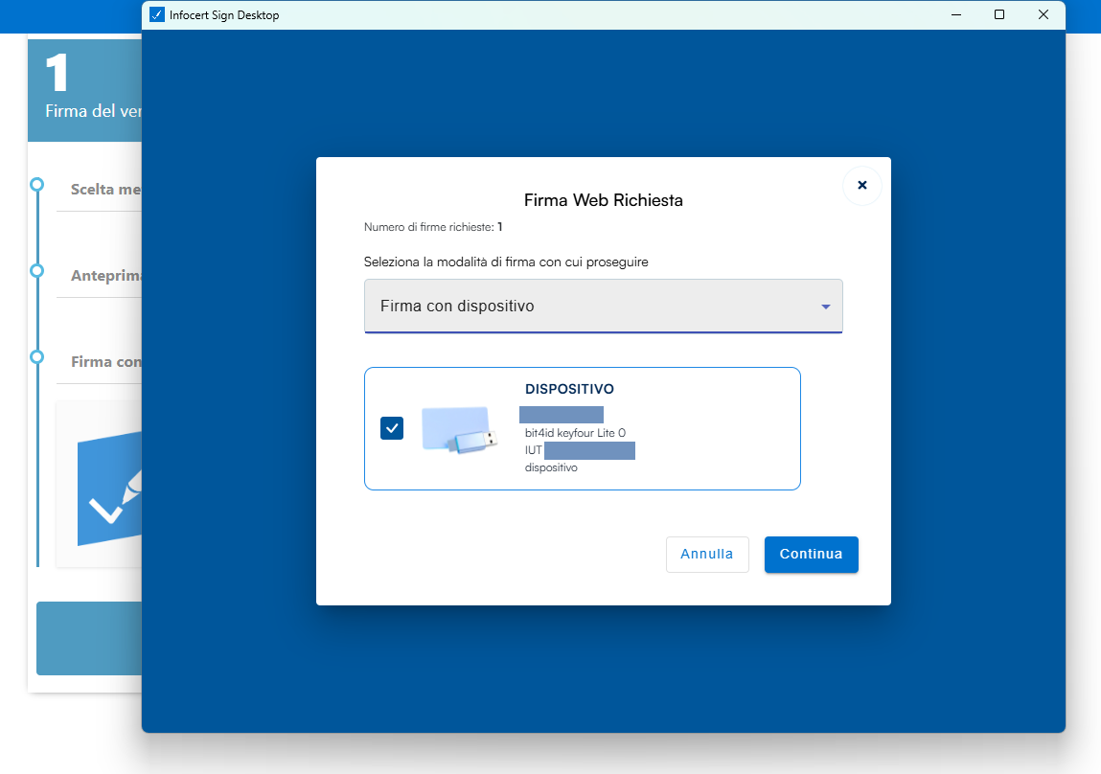Click the 'bit4id keyfour Lite 0' text
Viewport: 1101px width, 774px height.
click(x=575, y=433)
